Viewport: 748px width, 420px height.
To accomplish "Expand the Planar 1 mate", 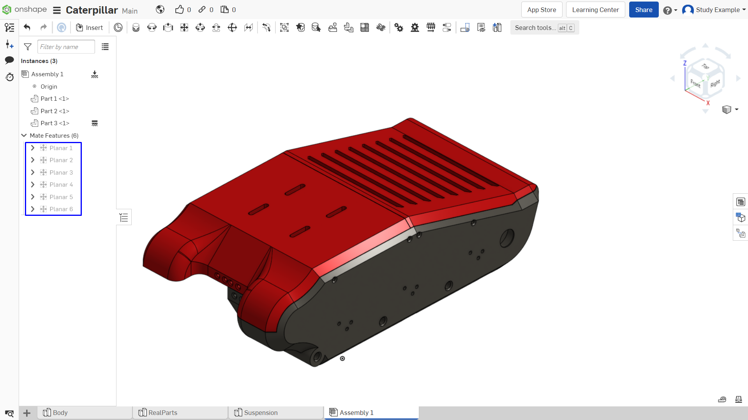I will (33, 148).
